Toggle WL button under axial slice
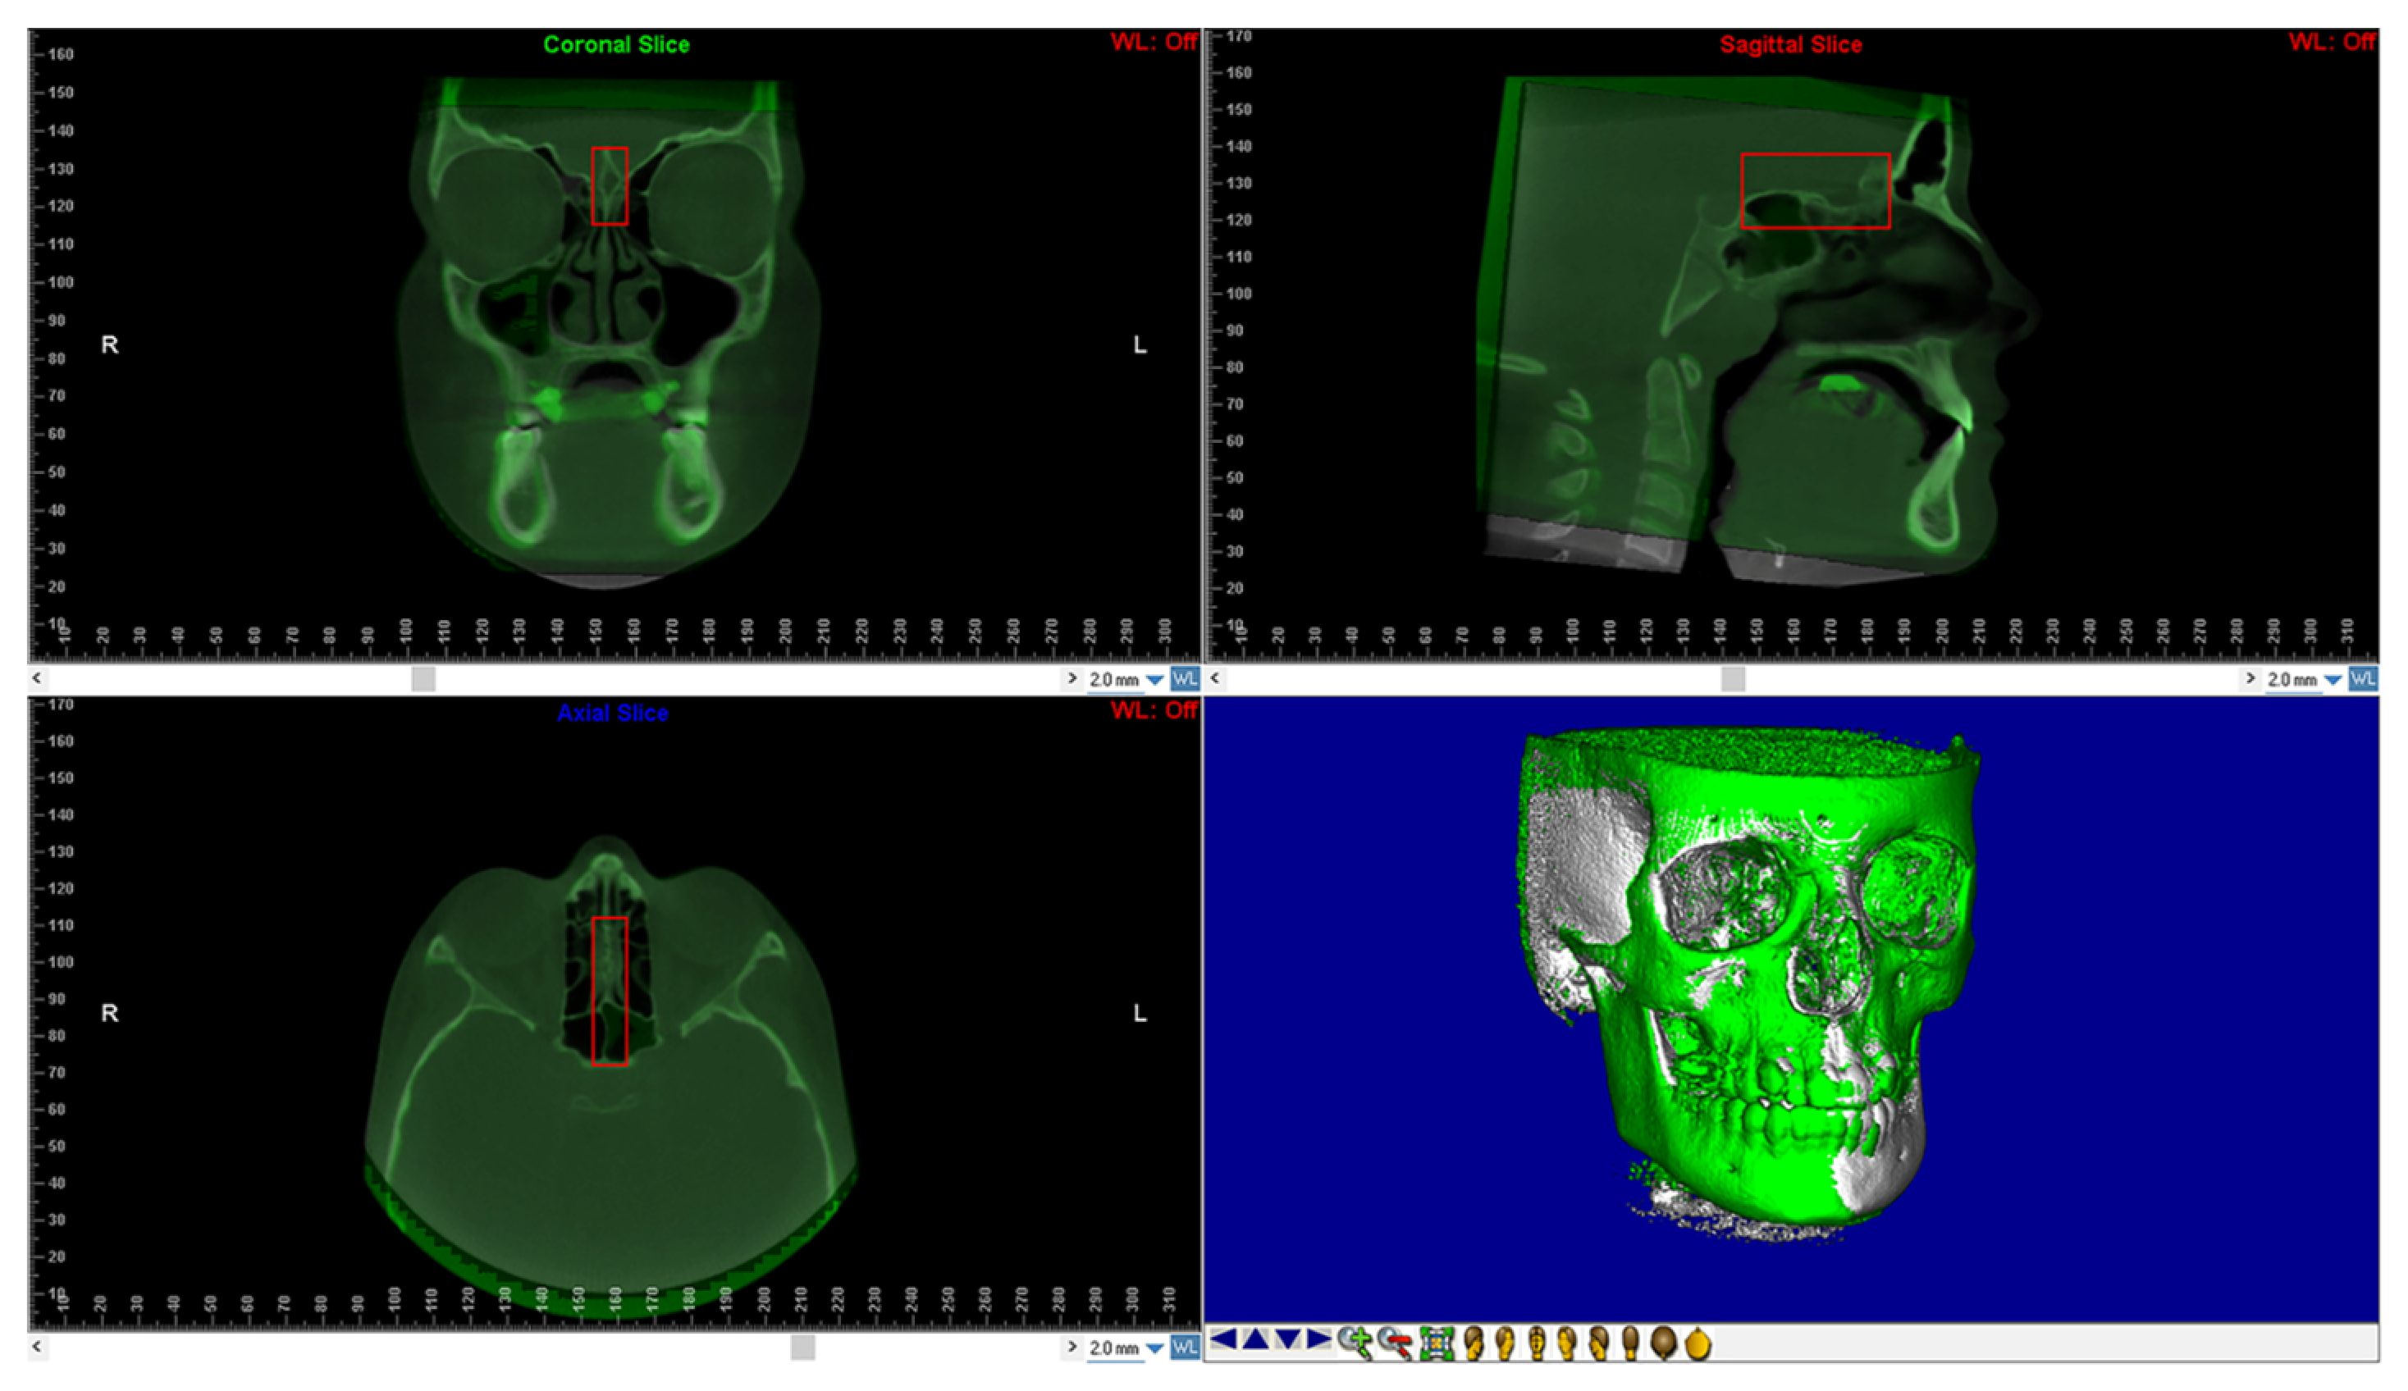 point(1185,1347)
